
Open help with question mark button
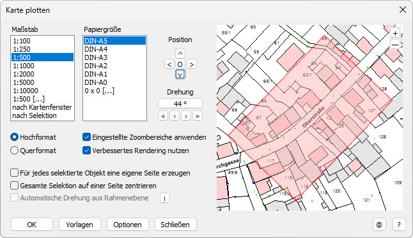click(399, 225)
